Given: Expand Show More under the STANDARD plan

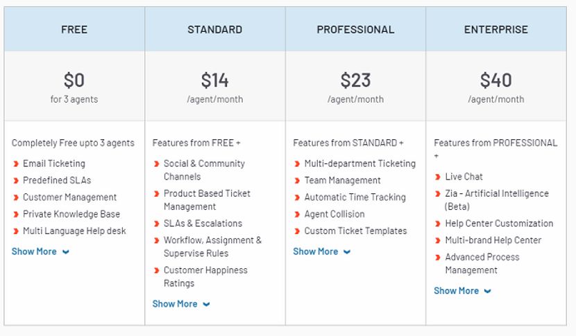Looking at the screenshot, I should coord(181,304).
